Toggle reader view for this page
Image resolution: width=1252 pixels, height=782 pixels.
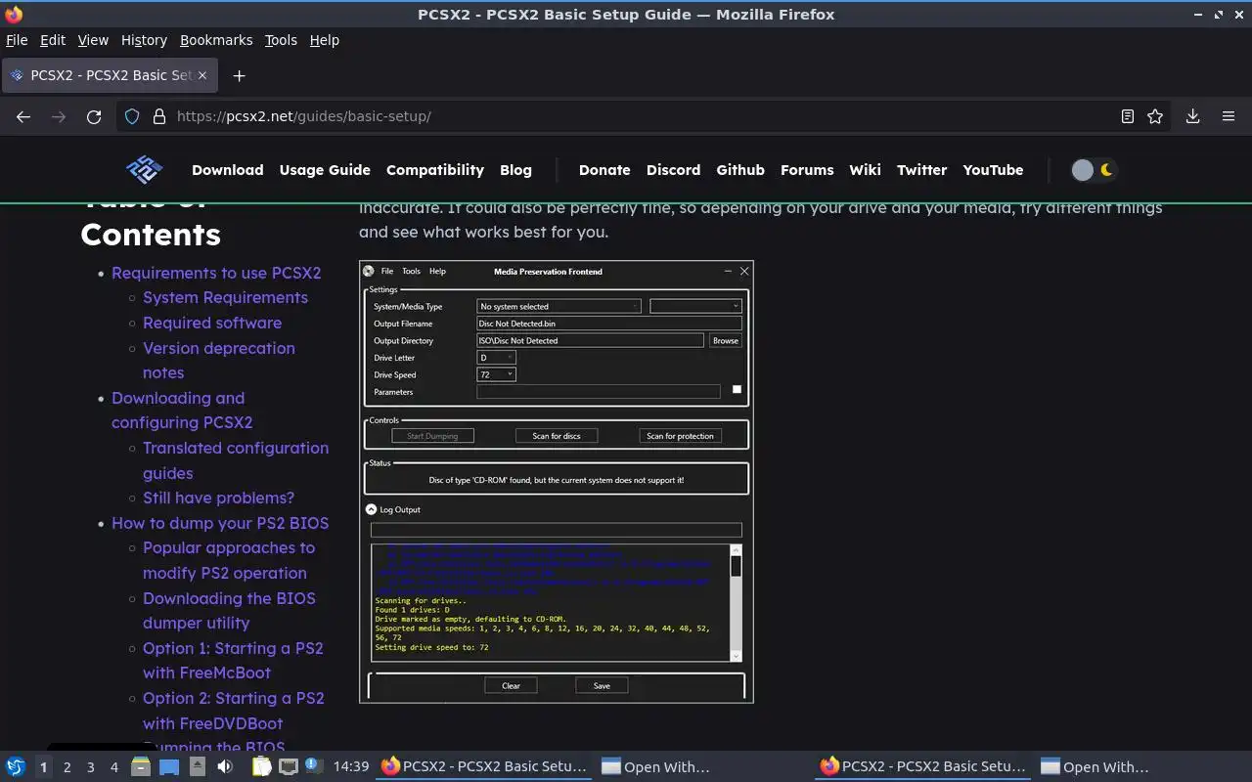point(1128,116)
